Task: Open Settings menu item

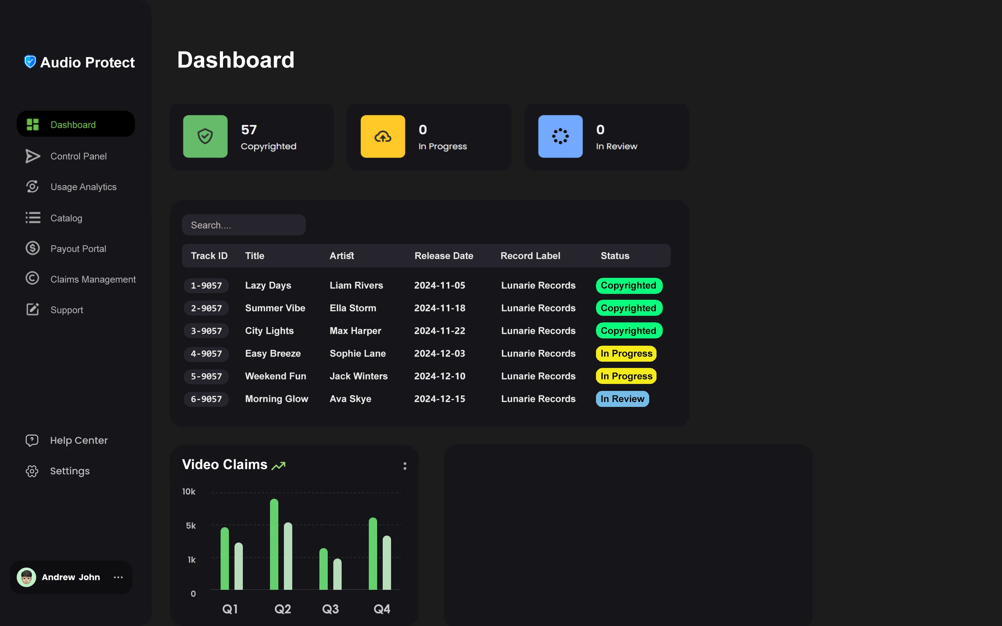Action: click(x=70, y=470)
